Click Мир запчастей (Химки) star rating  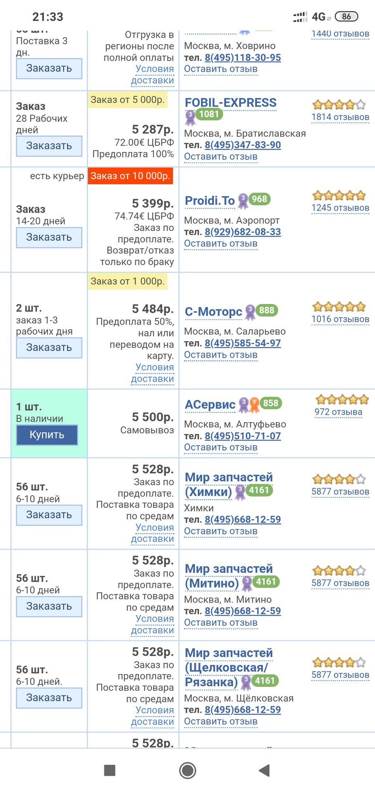click(339, 479)
